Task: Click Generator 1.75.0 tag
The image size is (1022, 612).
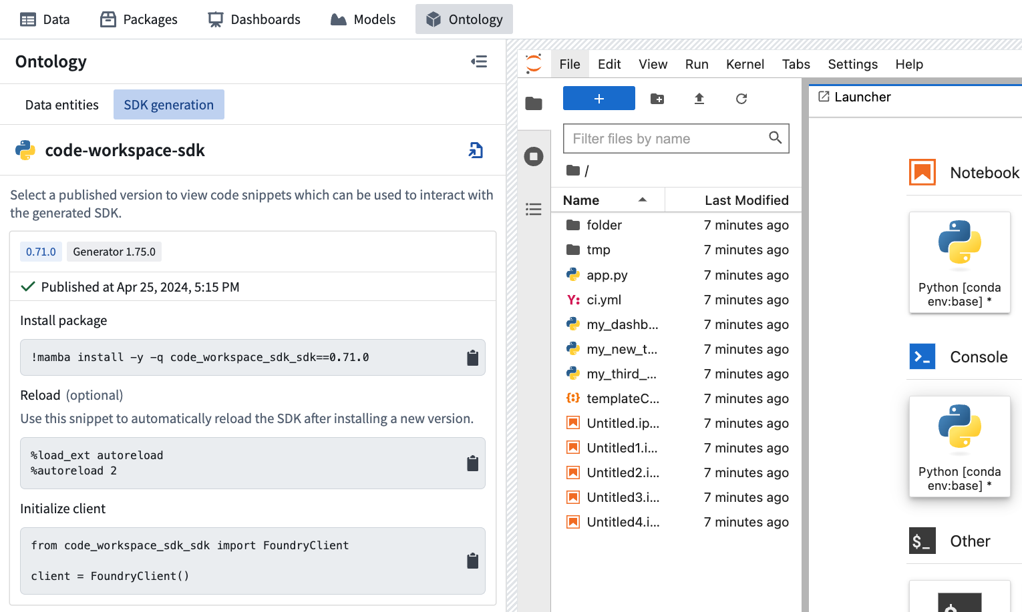Action: tap(114, 252)
